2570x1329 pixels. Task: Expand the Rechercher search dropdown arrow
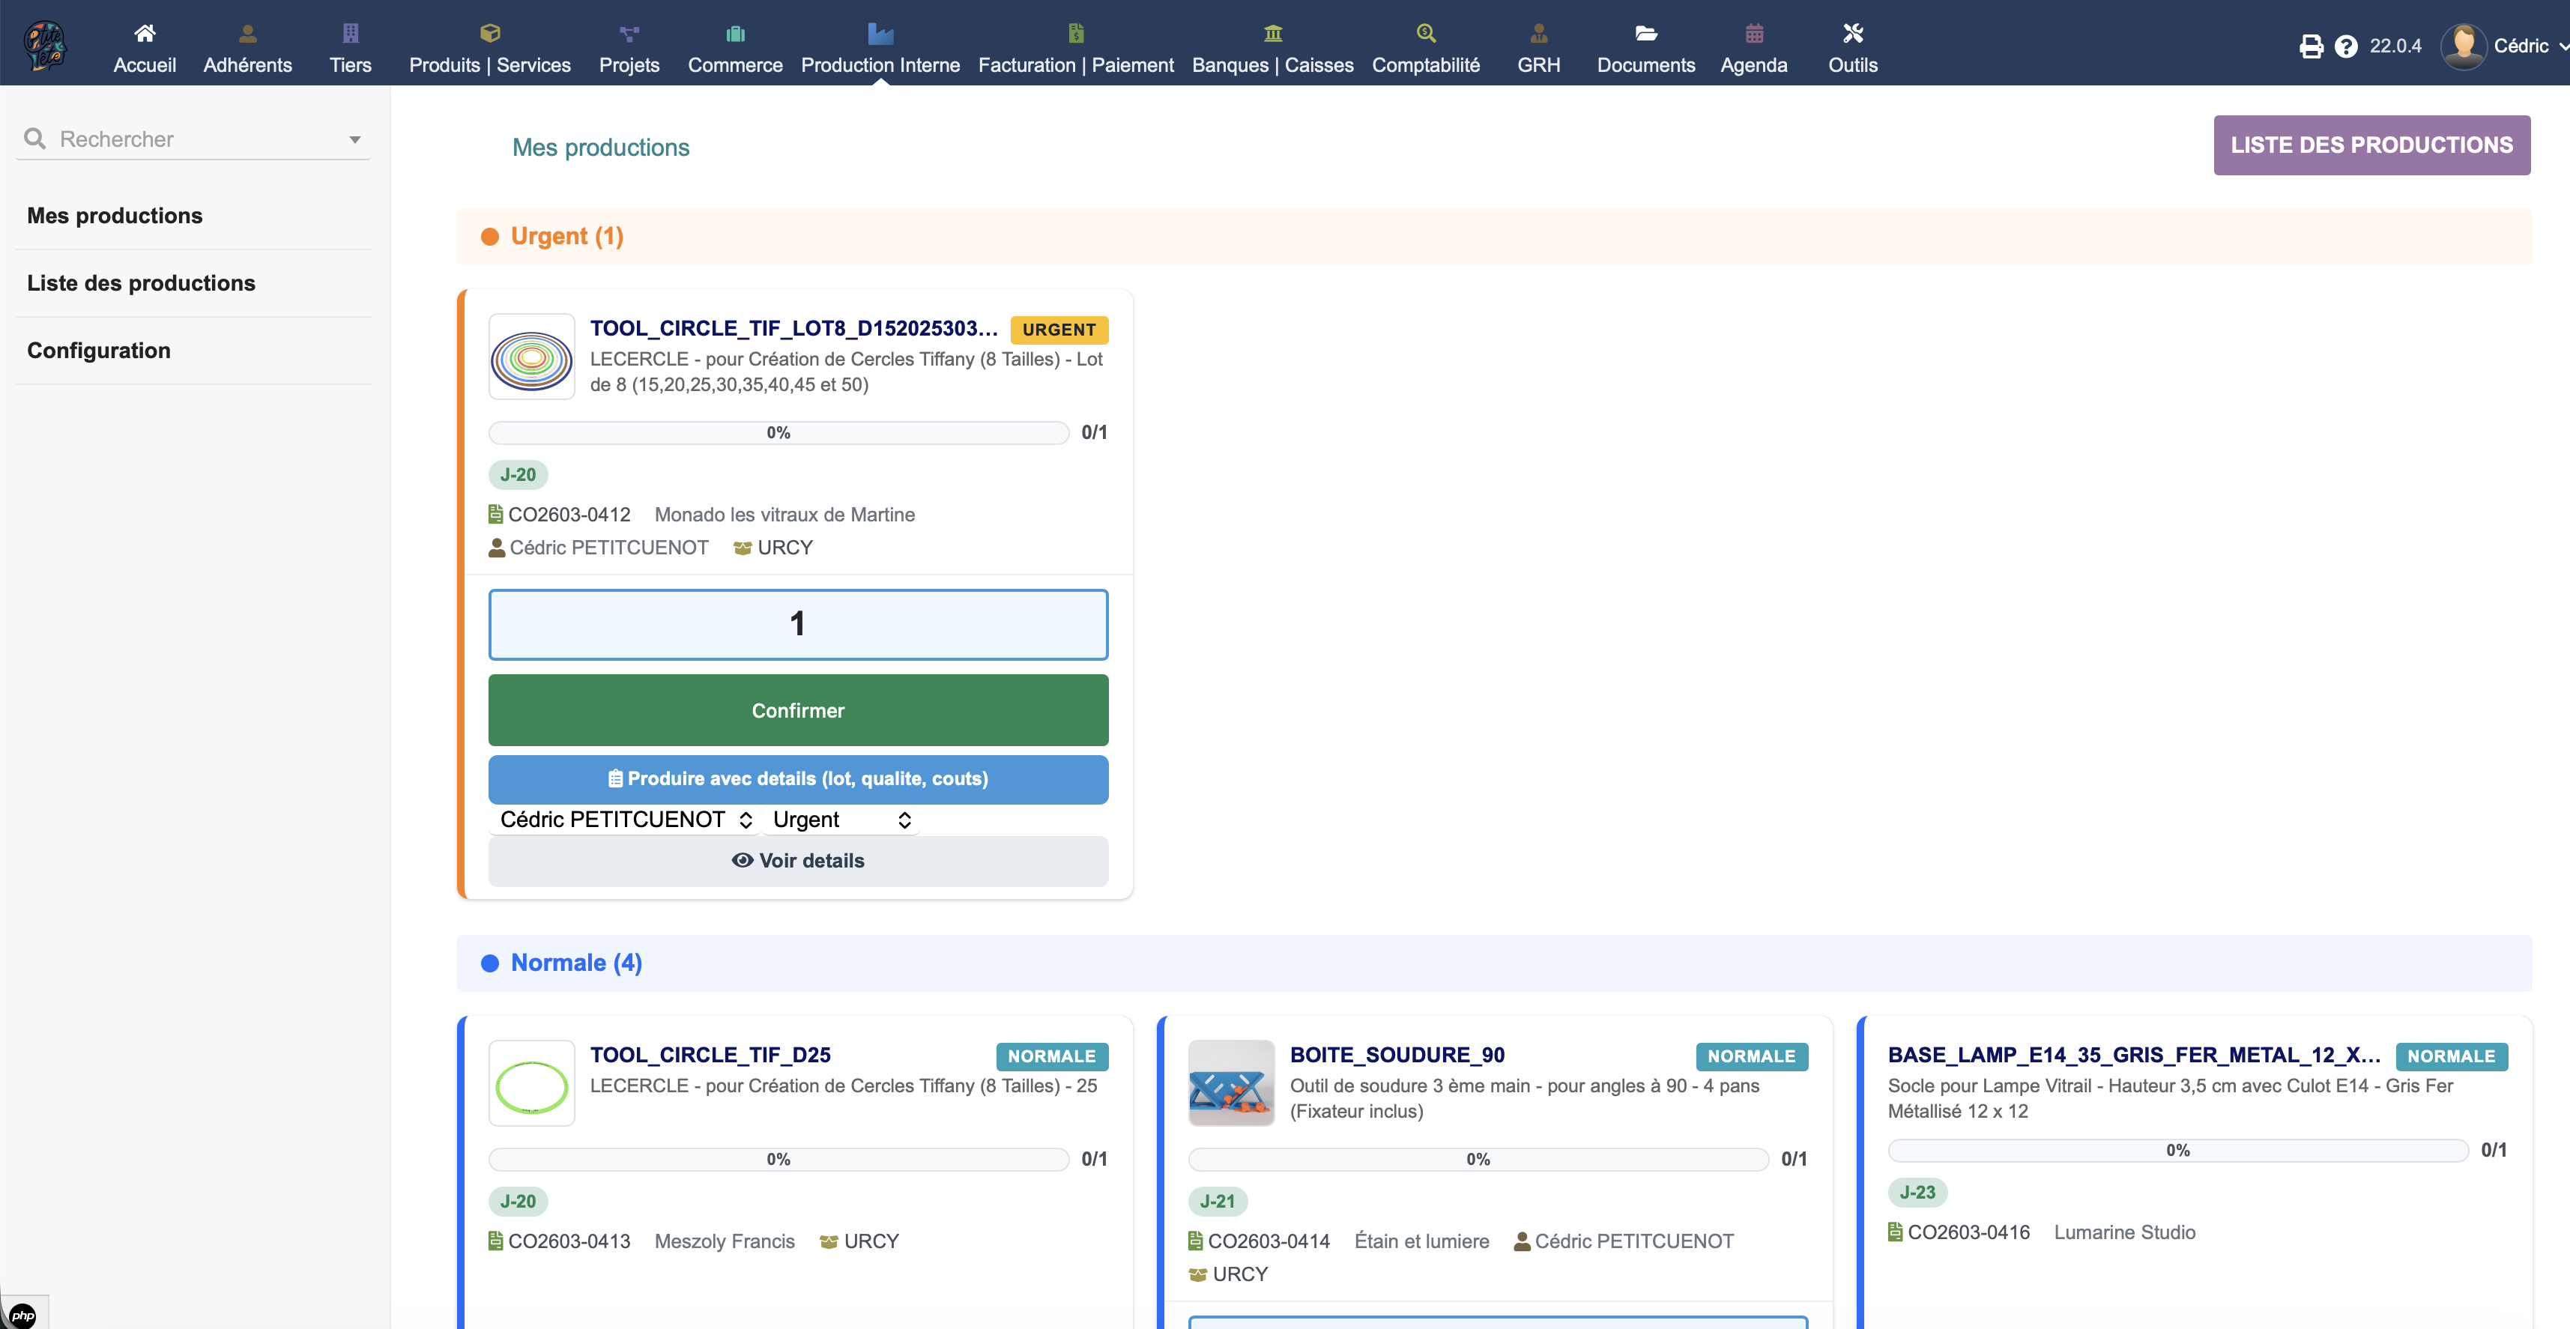[354, 139]
